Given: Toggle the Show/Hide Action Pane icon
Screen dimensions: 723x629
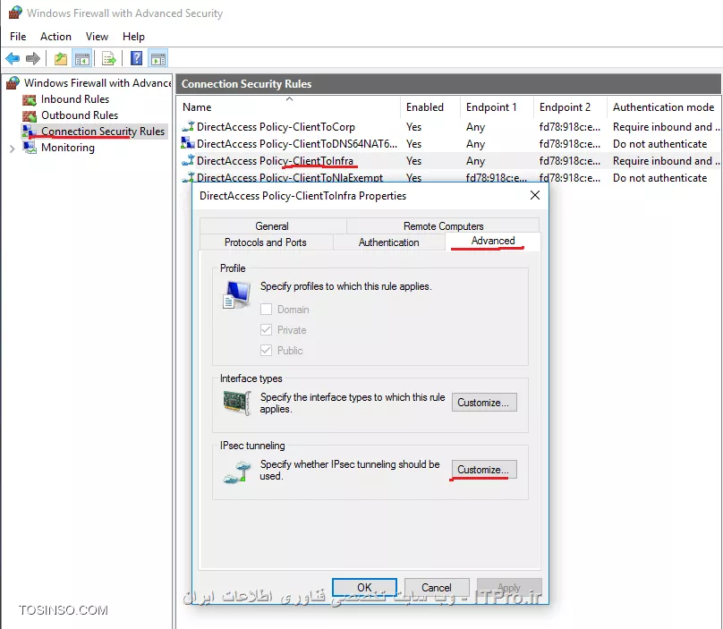Looking at the screenshot, I should 158,58.
